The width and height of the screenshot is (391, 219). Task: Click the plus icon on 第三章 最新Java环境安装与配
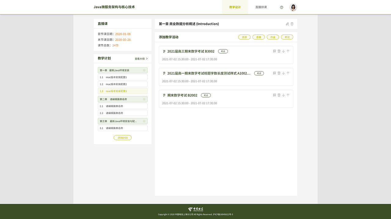pos(144,121)
